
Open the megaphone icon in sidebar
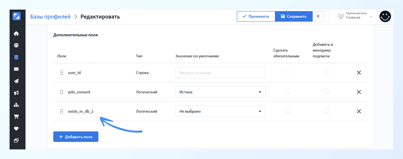(x=16, y=93)
